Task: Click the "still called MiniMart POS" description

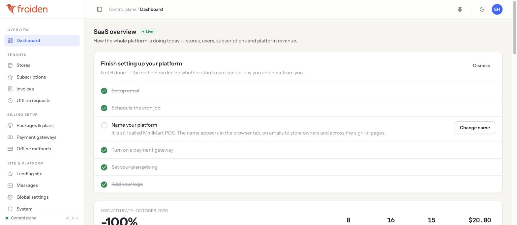Action: (x=248, y=133)
